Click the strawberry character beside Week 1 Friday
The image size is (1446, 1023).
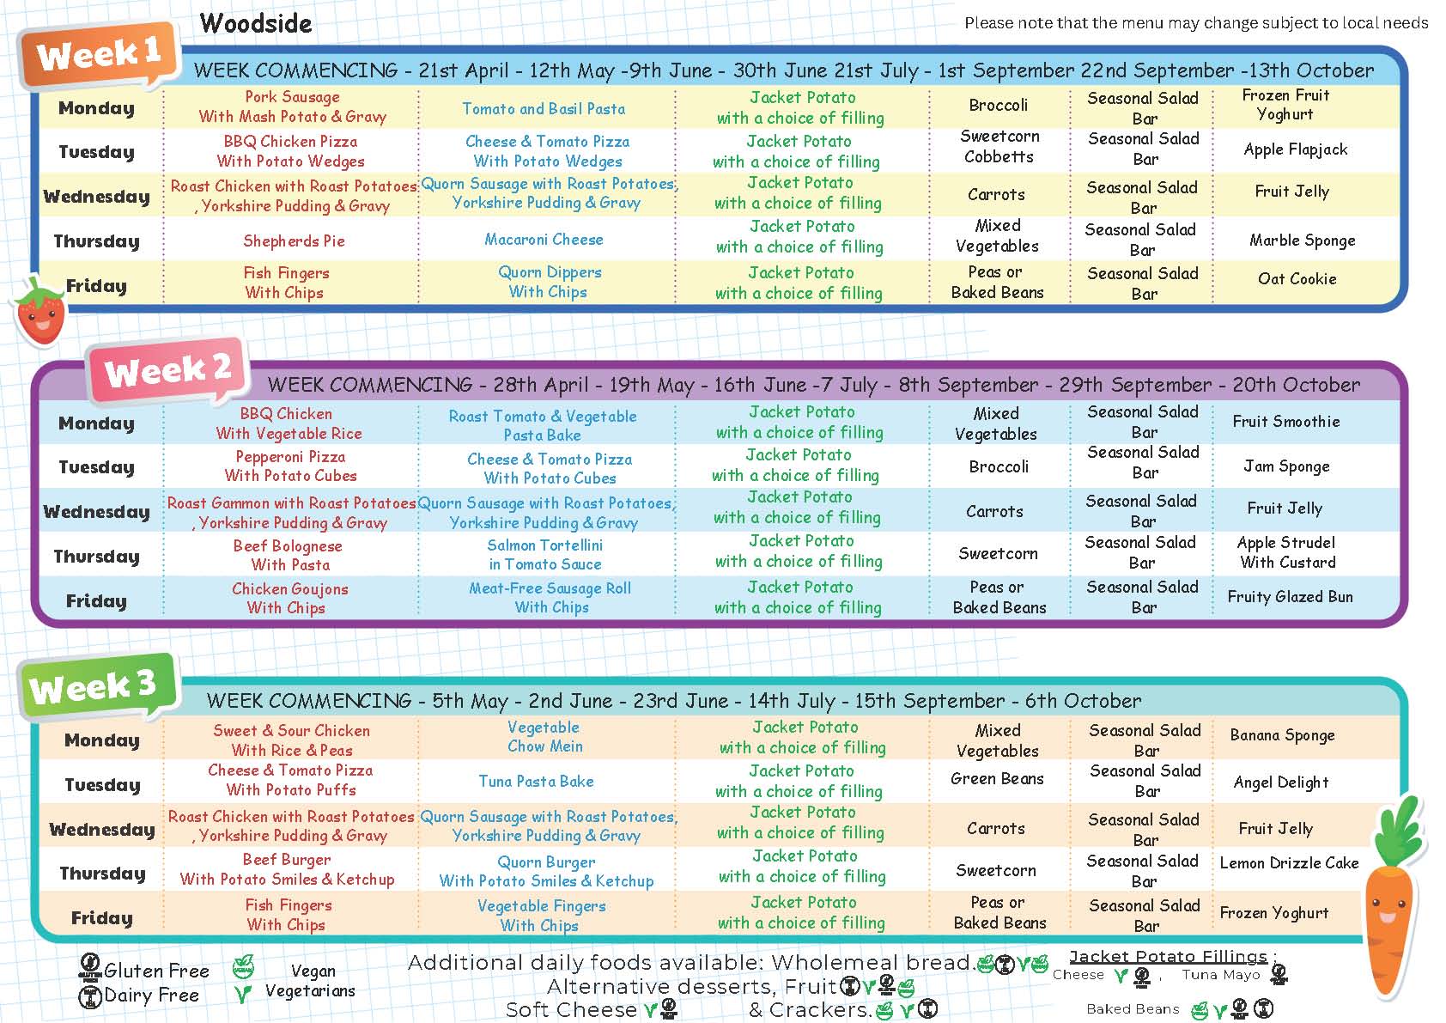click(x=40, y=310)
